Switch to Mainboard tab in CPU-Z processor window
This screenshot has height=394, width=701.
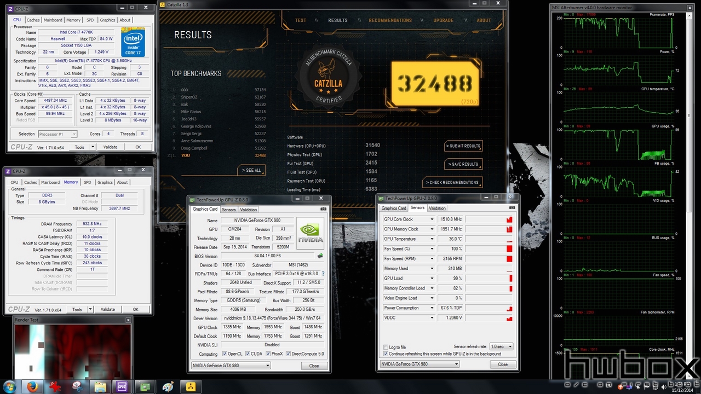point(53,20)
